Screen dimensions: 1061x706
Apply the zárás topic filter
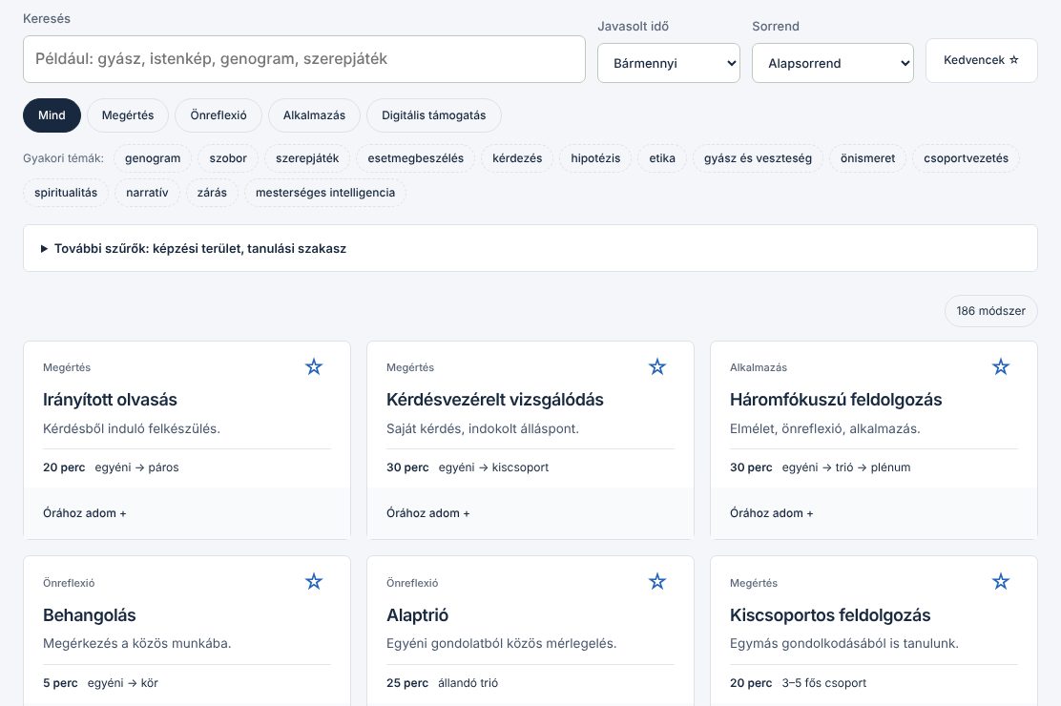click(212, 192)
